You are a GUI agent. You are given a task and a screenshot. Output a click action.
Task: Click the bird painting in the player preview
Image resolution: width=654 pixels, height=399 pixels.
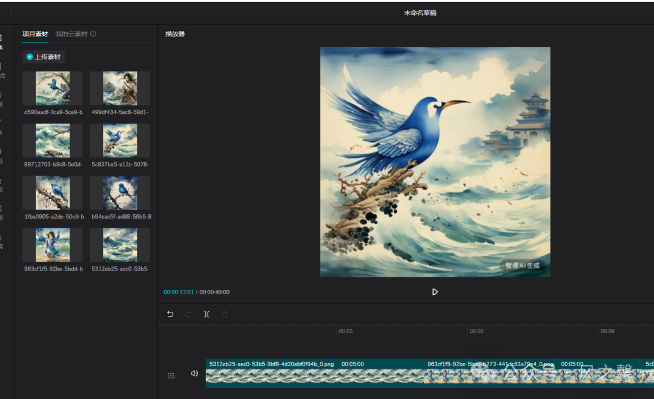(435, 162)
